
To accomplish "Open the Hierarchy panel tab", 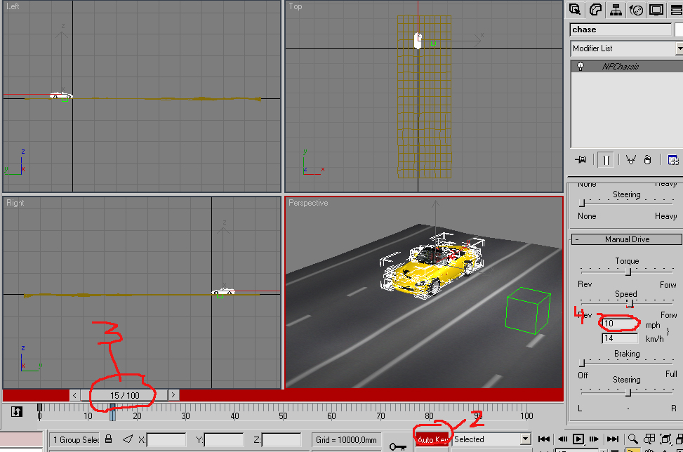I will 616,9.
